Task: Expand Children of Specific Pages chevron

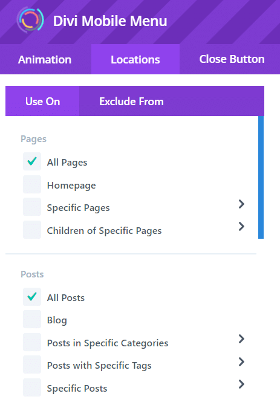Action: (241, 226)
